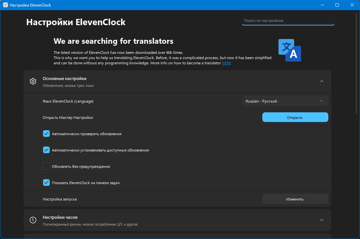Click the Основные настройки section header title
This screenshot has width=360, height=239.
point(64,78)
